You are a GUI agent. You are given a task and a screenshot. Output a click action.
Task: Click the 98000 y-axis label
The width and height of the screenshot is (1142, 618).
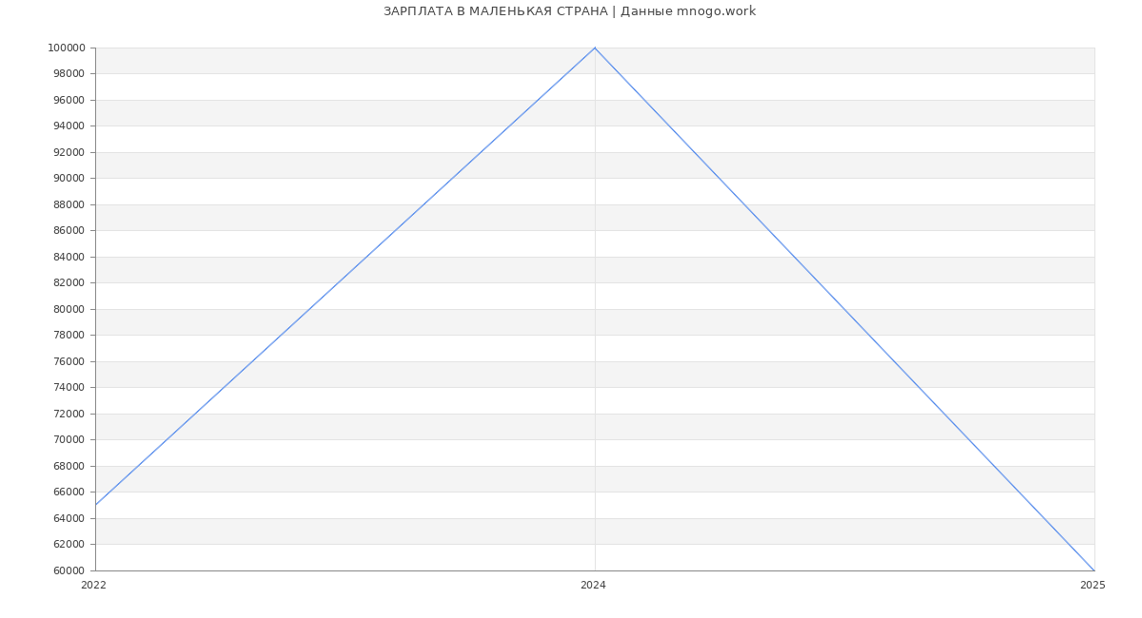pos(69,74)
